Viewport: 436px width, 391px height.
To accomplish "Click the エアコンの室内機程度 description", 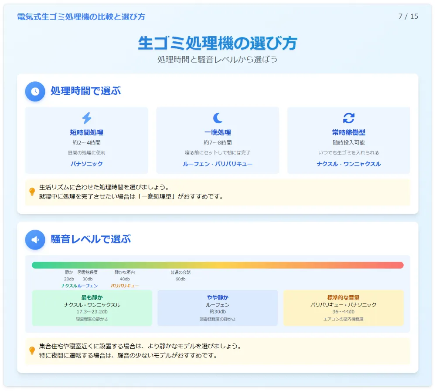I will 344,319.
